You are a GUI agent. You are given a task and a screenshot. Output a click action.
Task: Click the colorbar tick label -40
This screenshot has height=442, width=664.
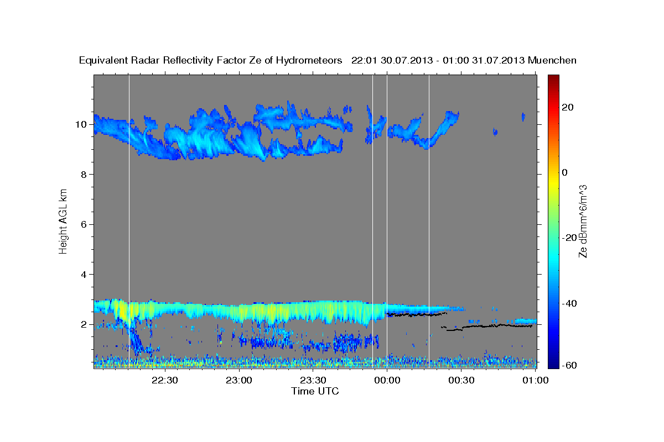click(x=569, y=303)
